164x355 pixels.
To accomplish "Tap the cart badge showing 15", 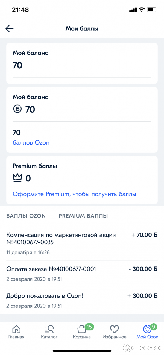I will (x=89, y=326).
